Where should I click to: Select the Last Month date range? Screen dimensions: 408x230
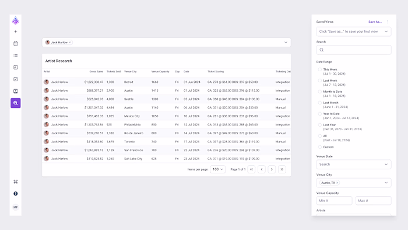[320, 103]
